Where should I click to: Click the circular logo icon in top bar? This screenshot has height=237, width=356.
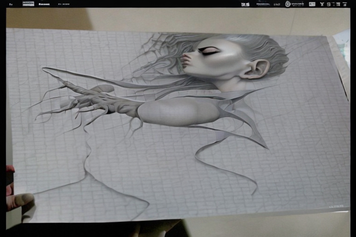288,4
